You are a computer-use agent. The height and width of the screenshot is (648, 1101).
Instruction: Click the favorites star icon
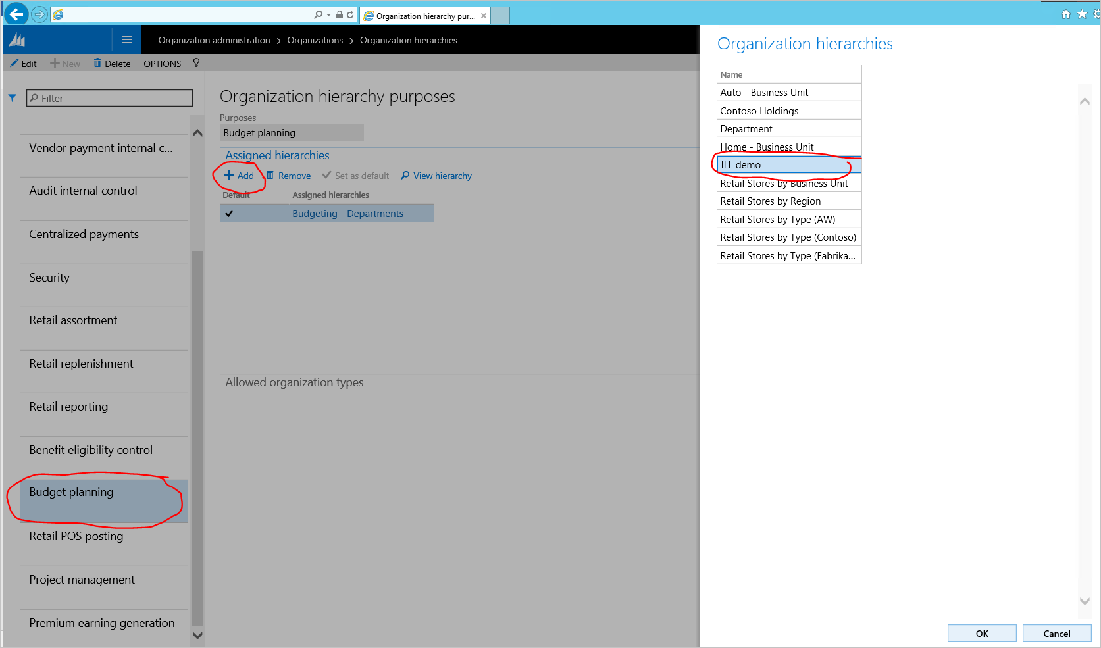[1082, 14]
